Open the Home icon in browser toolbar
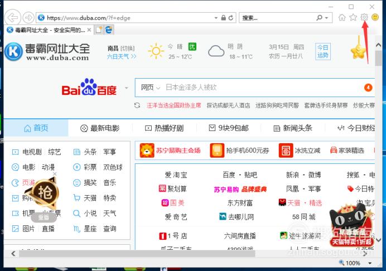 pos(342,17)
